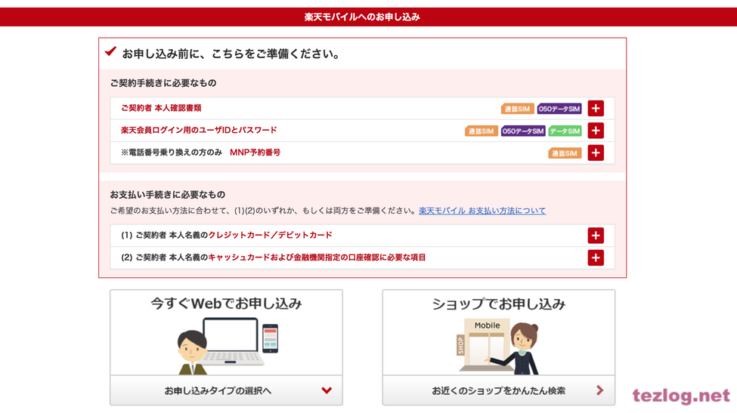737x413 pixels.
Task: Click the 楽天会員ログイン用のユーザIDとパスワード text
Action: [199, 130]
